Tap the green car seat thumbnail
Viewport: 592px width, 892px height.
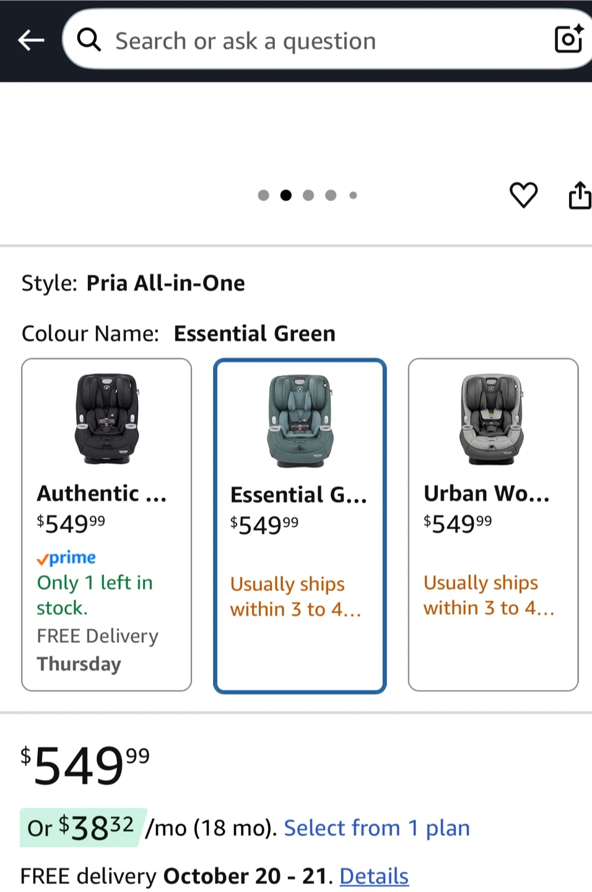tap(300, 421)
